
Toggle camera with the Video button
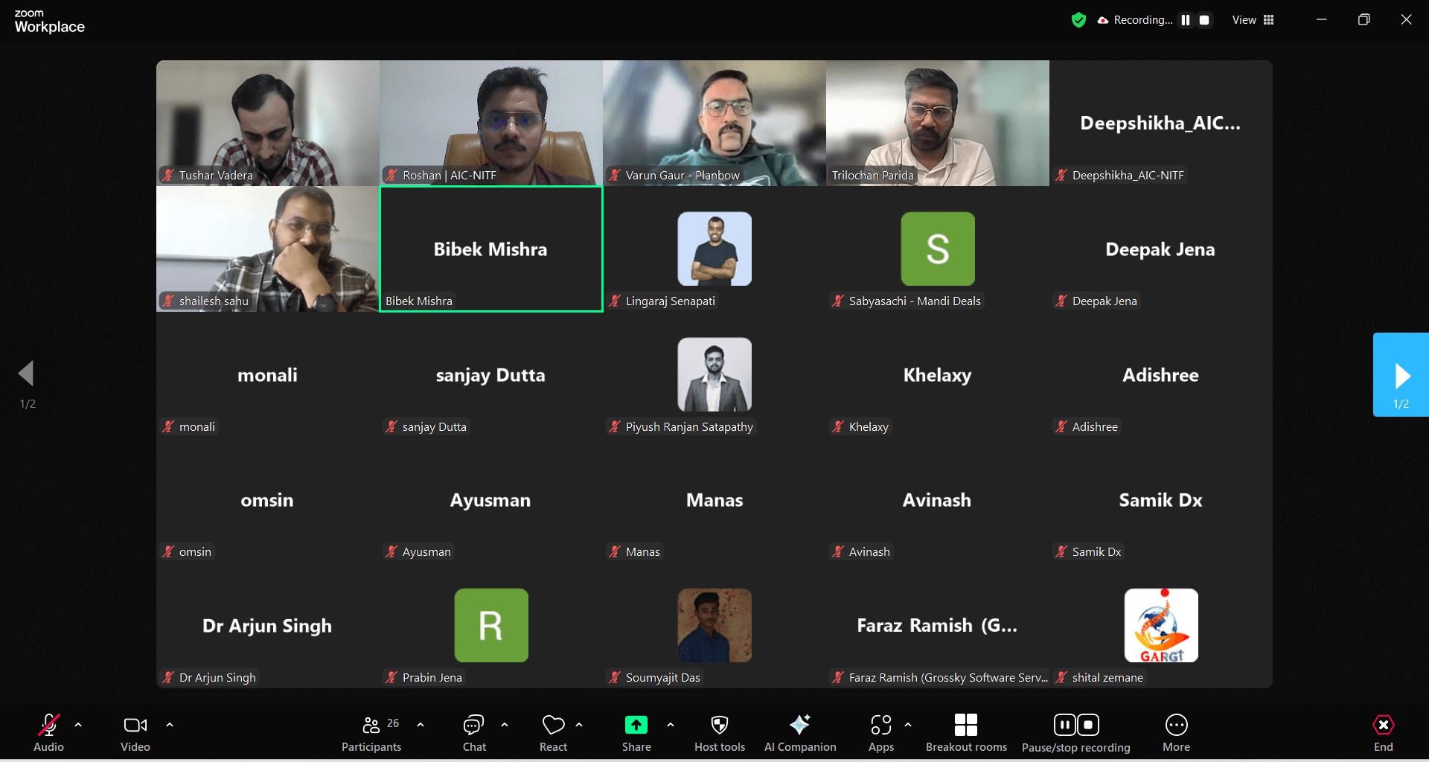[x=135, y=733]
